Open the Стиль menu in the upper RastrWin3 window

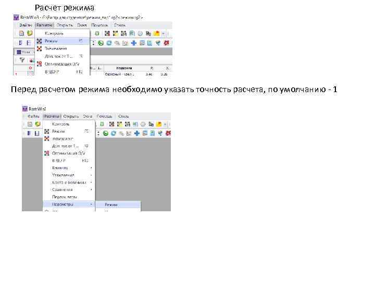[120, 25]
